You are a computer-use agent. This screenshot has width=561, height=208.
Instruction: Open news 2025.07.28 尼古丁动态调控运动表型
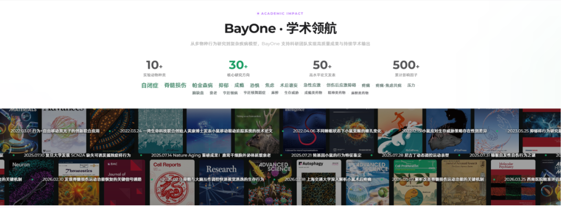(x=415, y=155)
